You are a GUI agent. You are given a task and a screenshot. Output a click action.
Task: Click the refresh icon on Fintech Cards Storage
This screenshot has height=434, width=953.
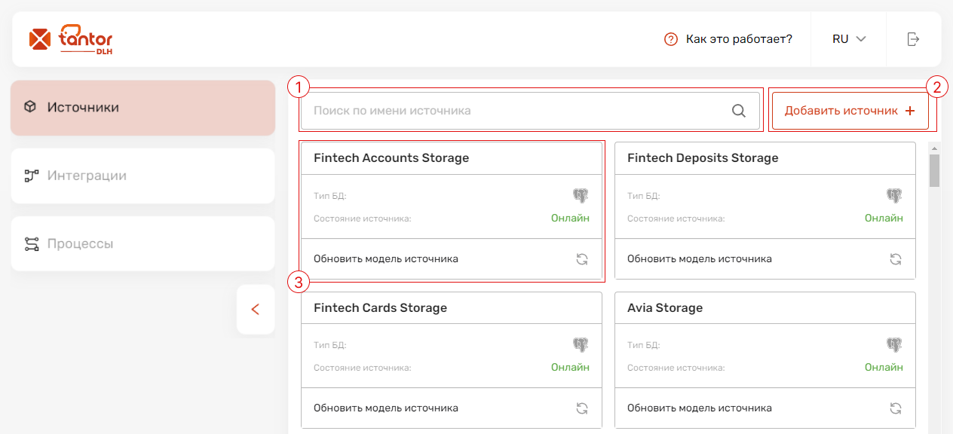pos(581,408)
